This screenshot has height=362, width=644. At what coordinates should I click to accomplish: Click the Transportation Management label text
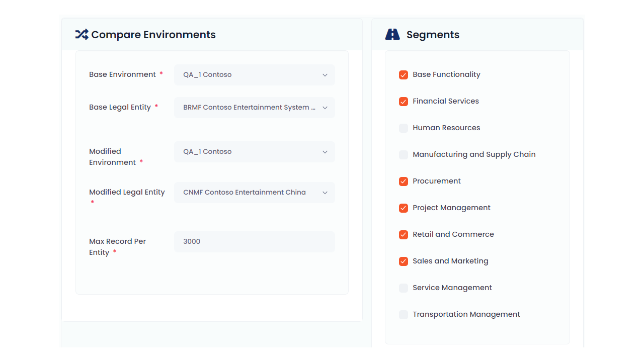pos(466,314)
